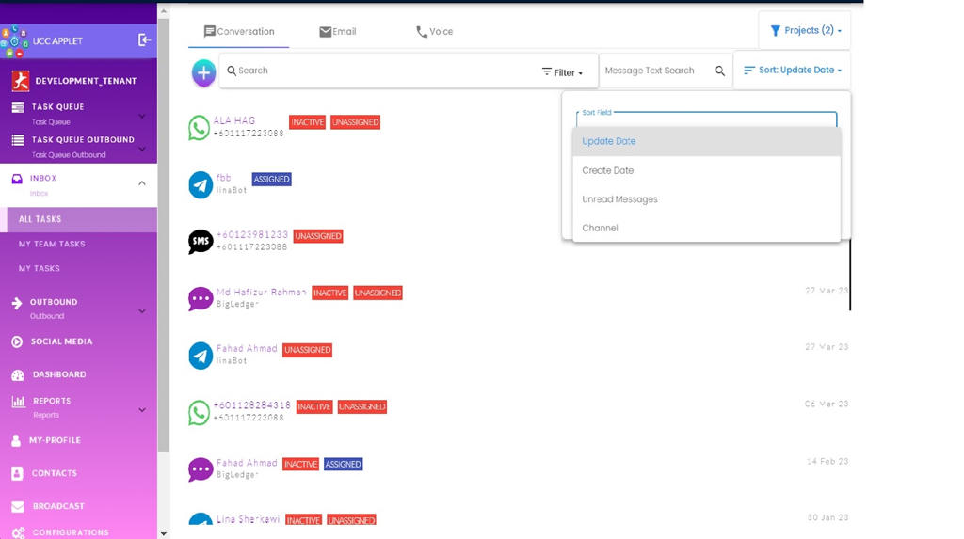Click the conversation Search input field
The image size is (964, 539).
(x=377, y=71)
